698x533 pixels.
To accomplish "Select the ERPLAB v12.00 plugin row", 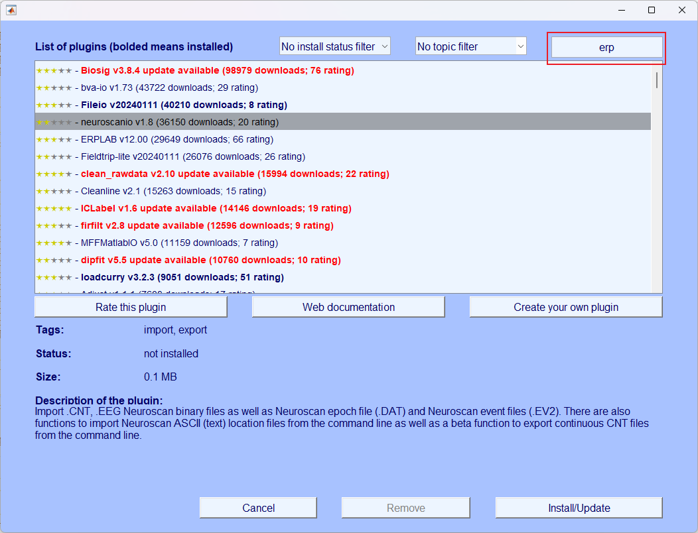I will pos(343,139).
